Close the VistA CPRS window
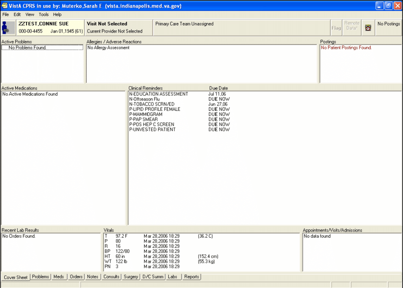Screen dimensions: 403x288 click(398, 6)
